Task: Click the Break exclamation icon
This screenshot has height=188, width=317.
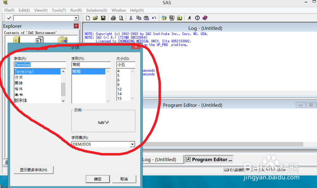Action: [x=197, y=18]
